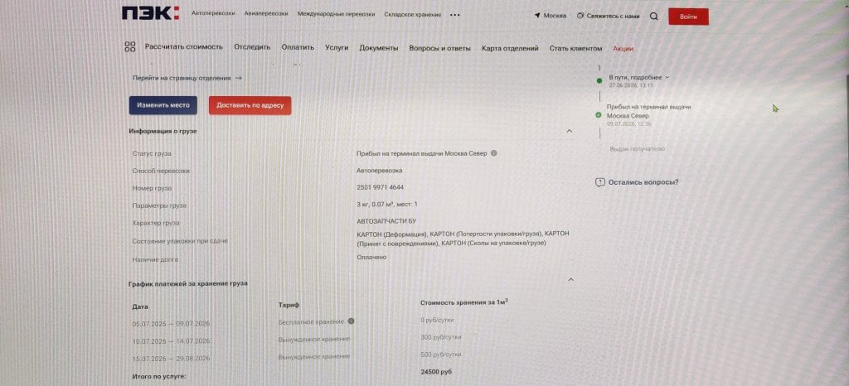Click cargo number 2501 9971 4644
The height and width of the screenshot is (386, 849).
pyautogui.click(x=380, y=187)
